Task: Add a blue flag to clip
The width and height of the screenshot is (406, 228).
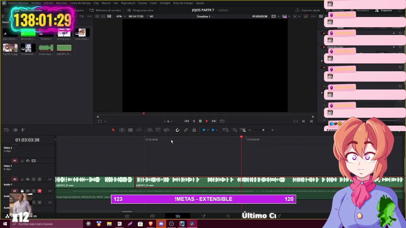Action: click(204, 130)
